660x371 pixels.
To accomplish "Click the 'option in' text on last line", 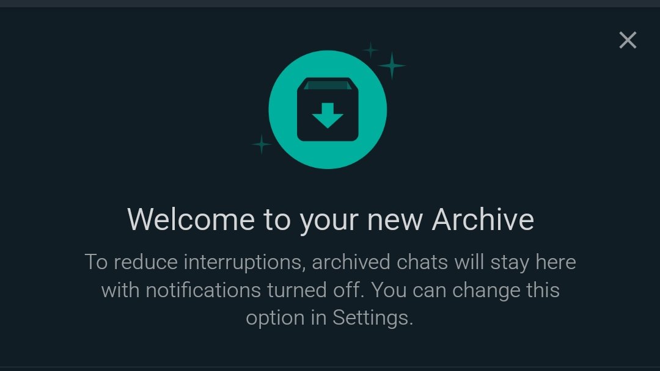I will point(286,318).
